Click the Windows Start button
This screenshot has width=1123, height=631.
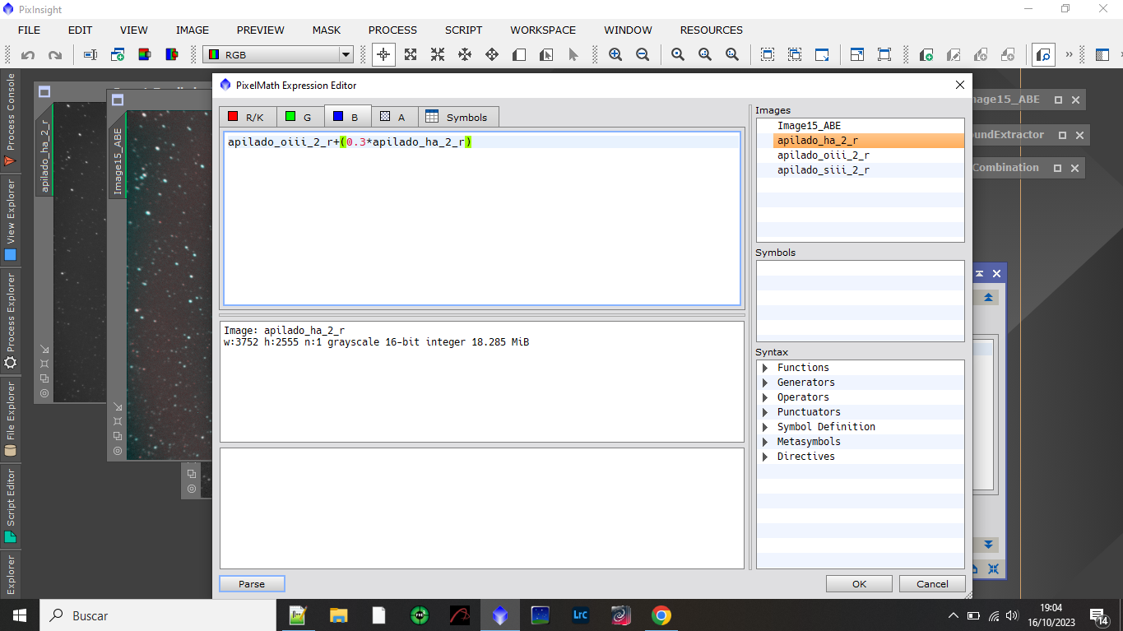click(x=20, y=615)
